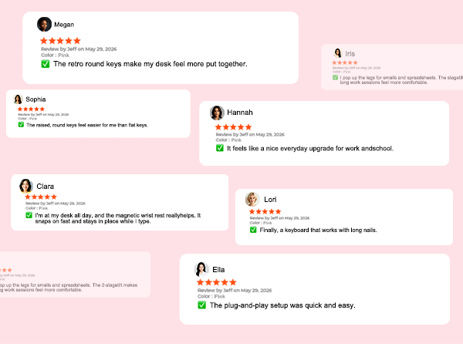The width and height of the screenshot is (463, 347).
Task: Click green checkmark in Lori's review
Action: click(x=253, y=230)
